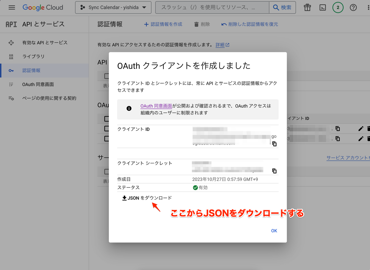Open the gift free trial icon
The image size is (370, 270).
(x=307, y=8)
